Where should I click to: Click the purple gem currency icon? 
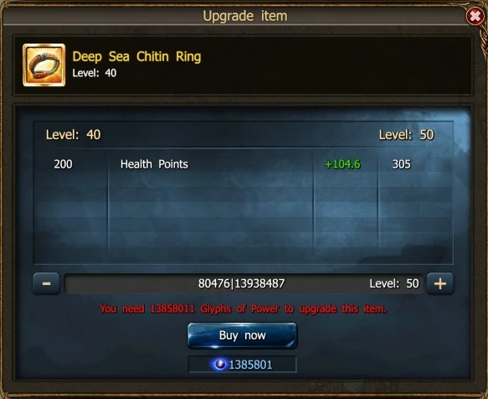click(220, 365)
